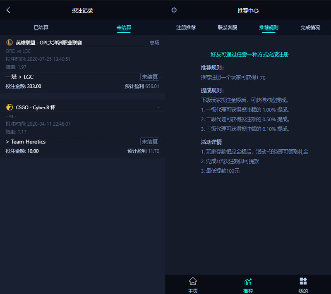Click the selection > Team Heretics
This screenshot has height=294, width=331.
tap(26, 142)
